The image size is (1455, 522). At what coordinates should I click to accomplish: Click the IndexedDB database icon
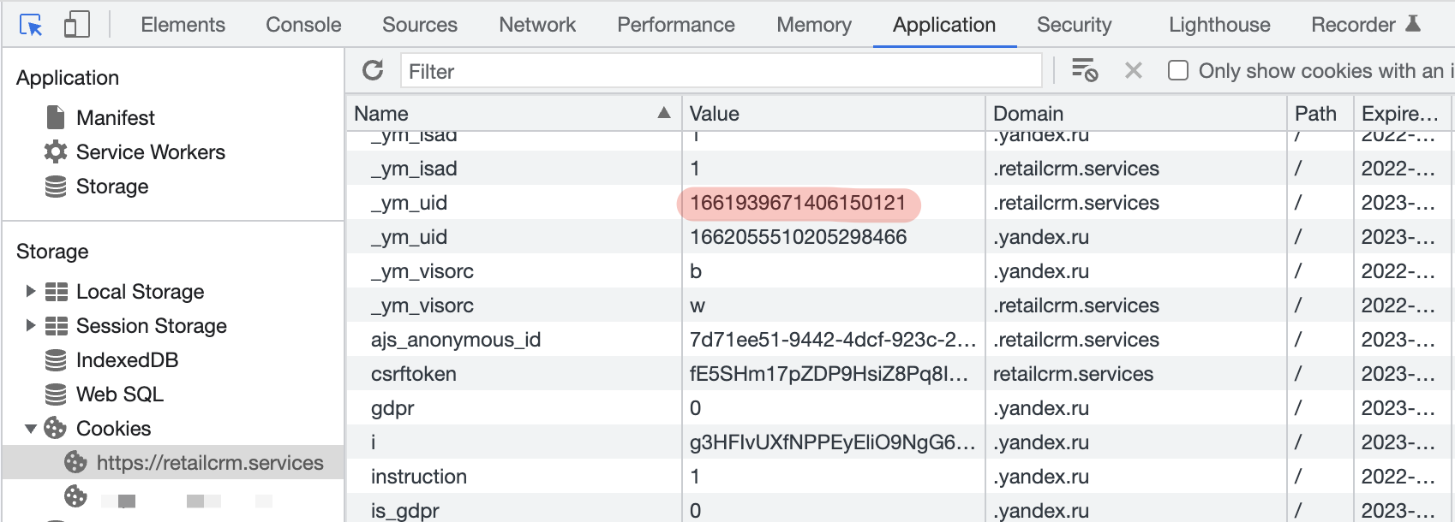pos(56,360)
